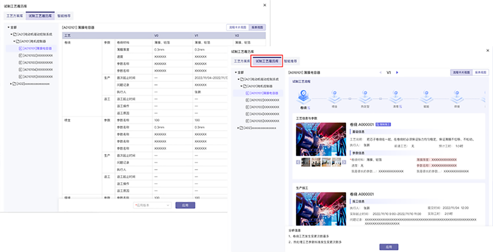Screen dimensions: 493x252
Task: Expand the [A02] folder in front tree
Action: [x=239, y=128]
